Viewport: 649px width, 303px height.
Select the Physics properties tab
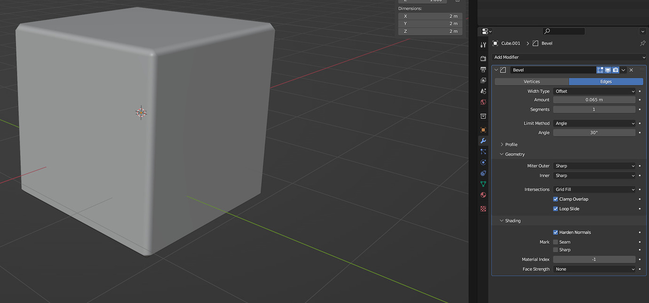[483, 162]
